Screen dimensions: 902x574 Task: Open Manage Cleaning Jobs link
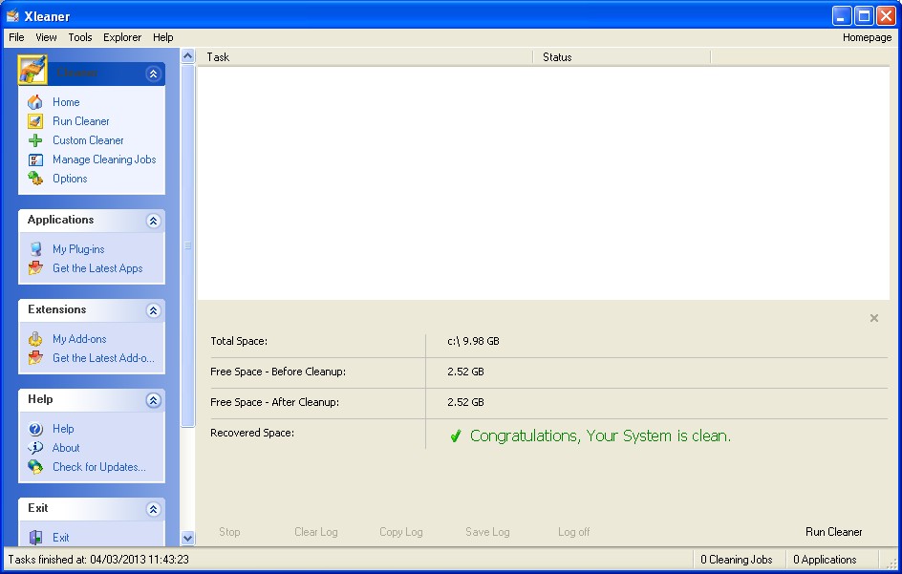click(104, 159)
